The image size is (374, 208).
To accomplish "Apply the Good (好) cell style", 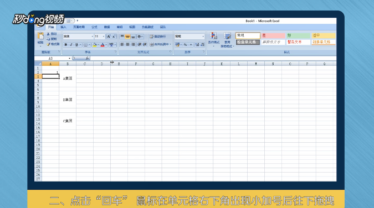I will coord(298,35).
